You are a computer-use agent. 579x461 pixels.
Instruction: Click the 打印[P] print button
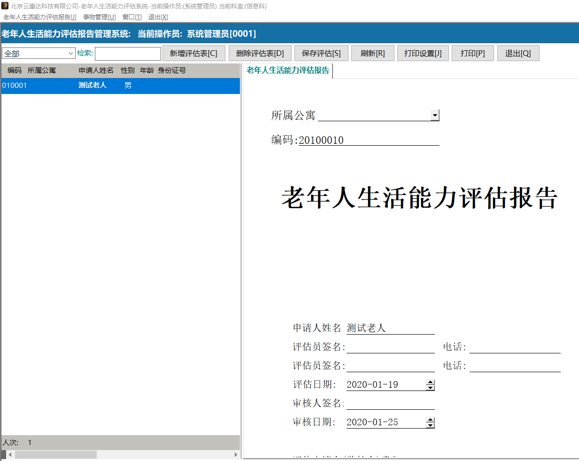click(x=472, y=54)
